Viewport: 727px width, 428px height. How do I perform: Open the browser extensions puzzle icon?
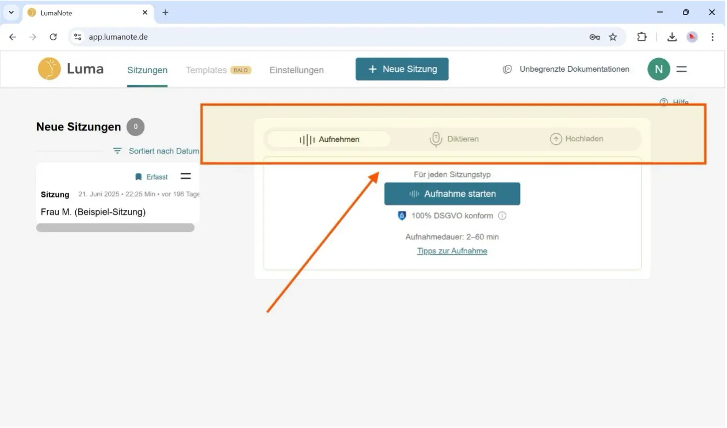[641, 37]
